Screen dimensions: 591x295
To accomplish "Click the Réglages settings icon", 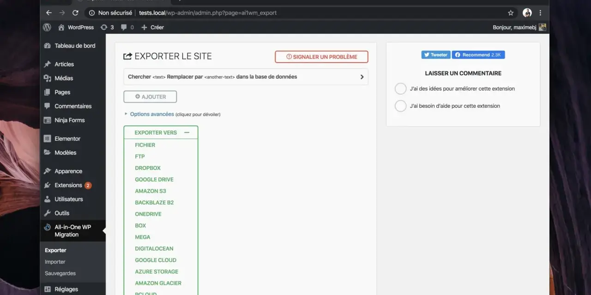I will click(47, 289).
